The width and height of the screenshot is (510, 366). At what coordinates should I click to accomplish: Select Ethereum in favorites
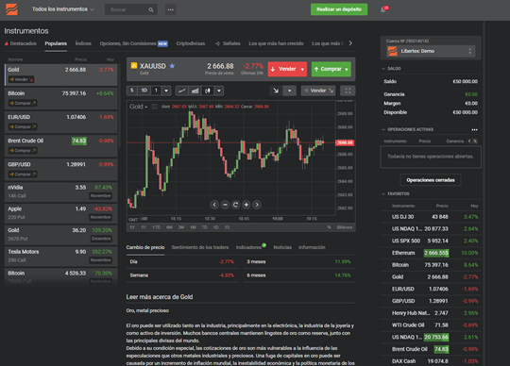(x=431, y=253)
